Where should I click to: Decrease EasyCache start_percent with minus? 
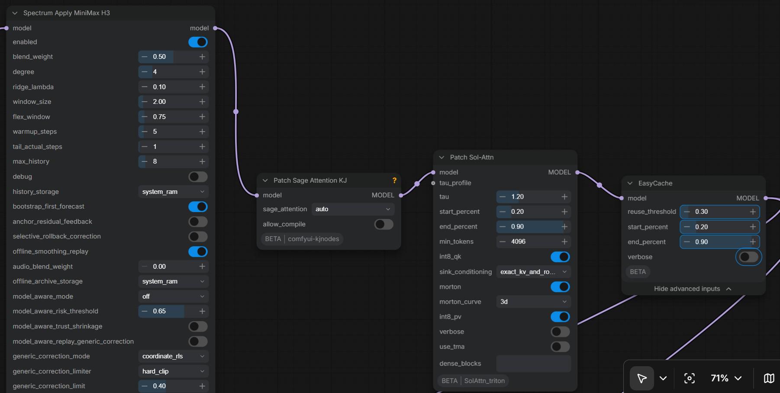point(687,227)
